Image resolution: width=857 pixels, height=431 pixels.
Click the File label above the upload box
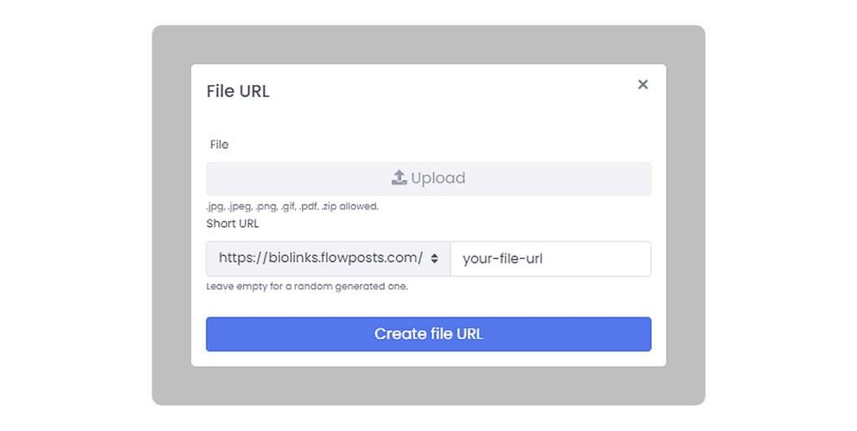coord(219,145)
